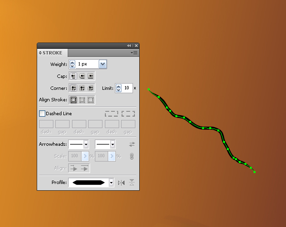Click the STROKE panel tab

pos(52,53)
